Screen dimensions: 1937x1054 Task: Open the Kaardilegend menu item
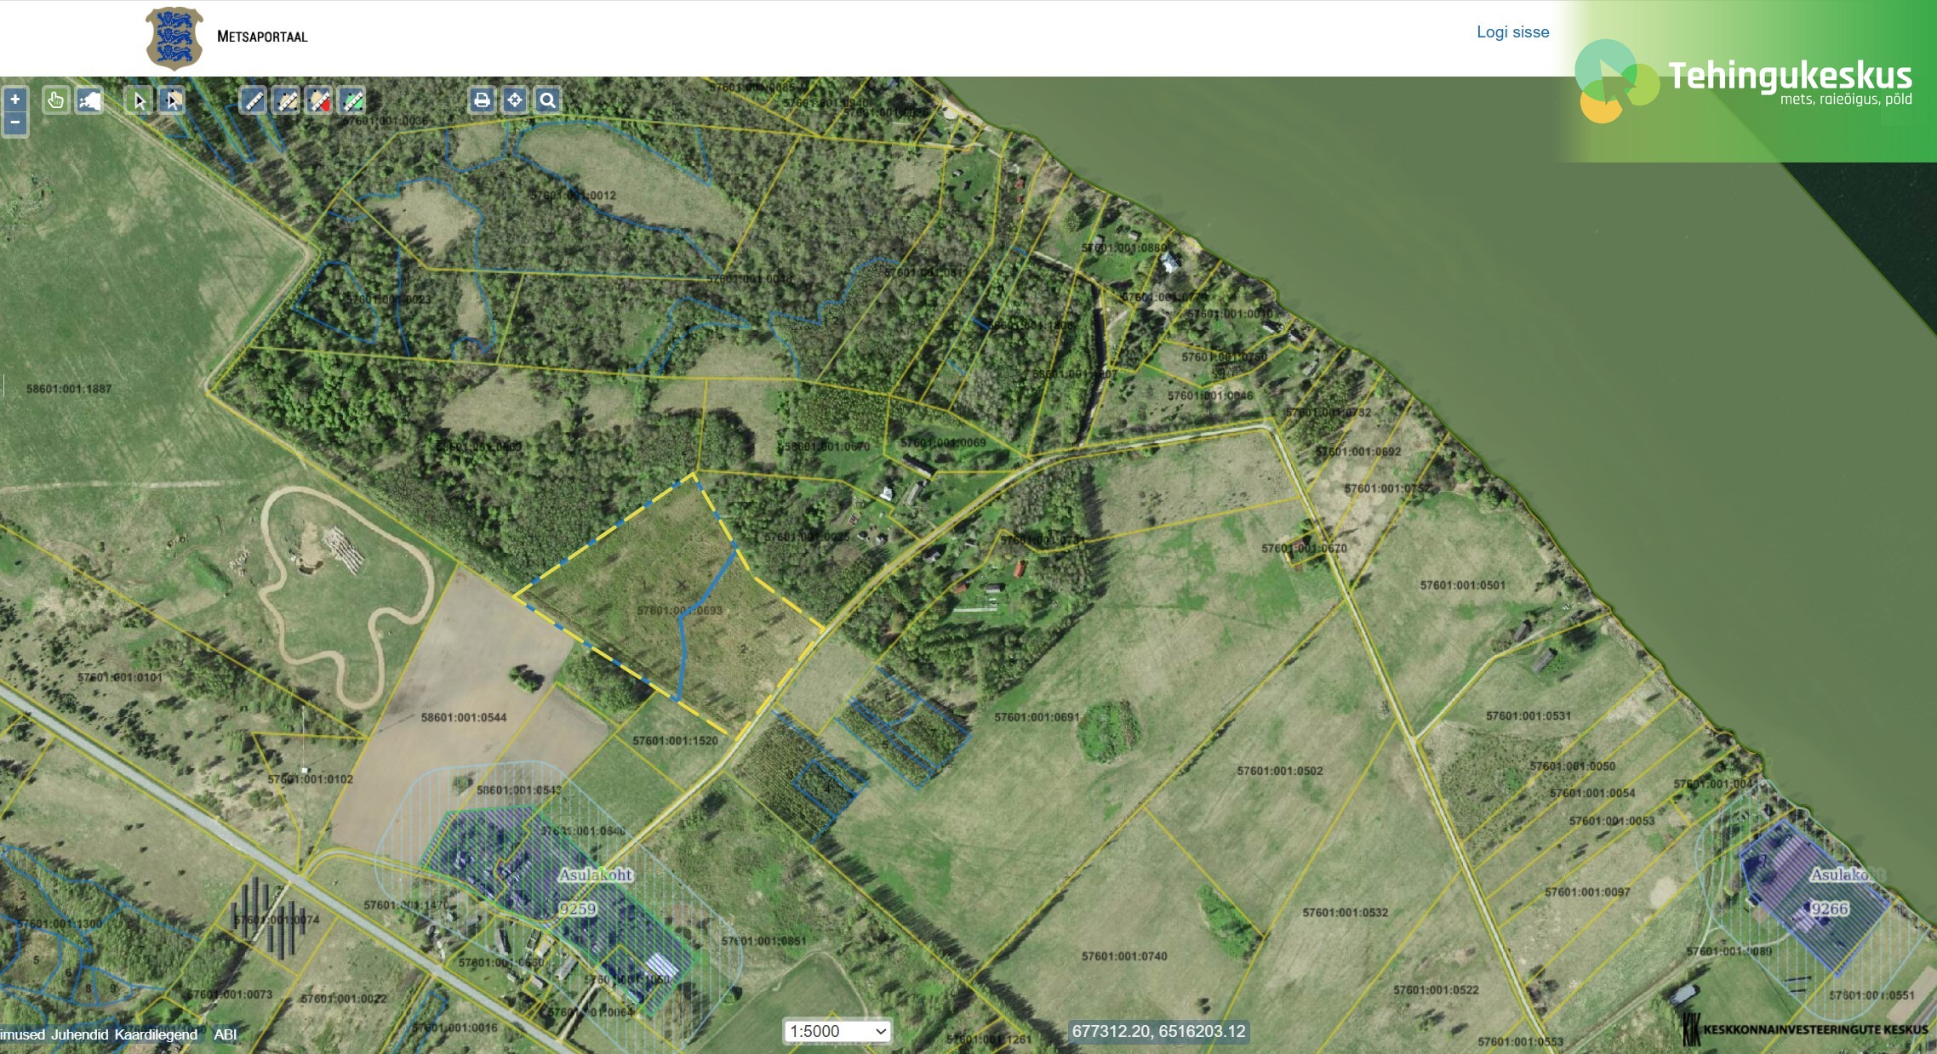pyautogui.click(x=156, y=1034)
